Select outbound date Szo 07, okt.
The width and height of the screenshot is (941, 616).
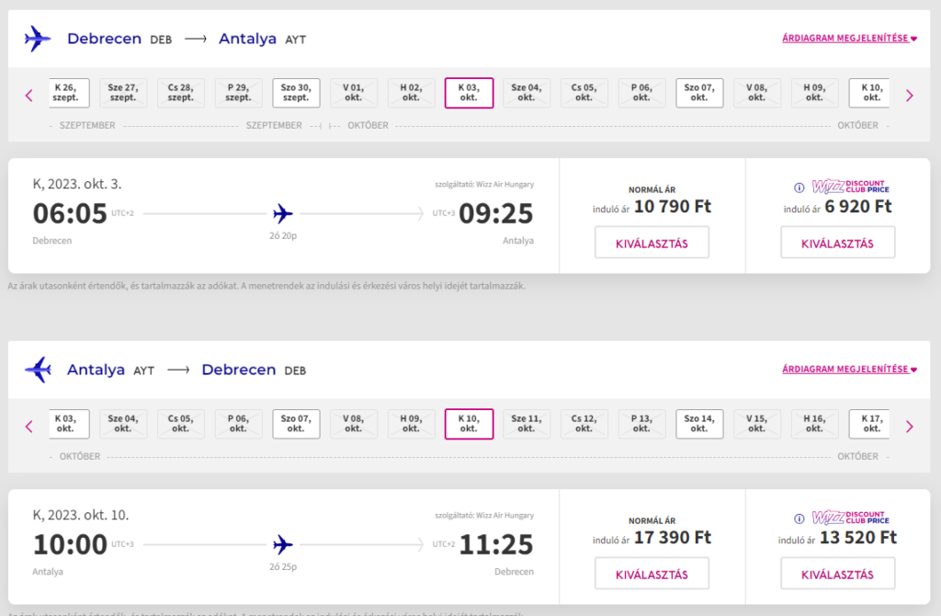tap(699, 93)
